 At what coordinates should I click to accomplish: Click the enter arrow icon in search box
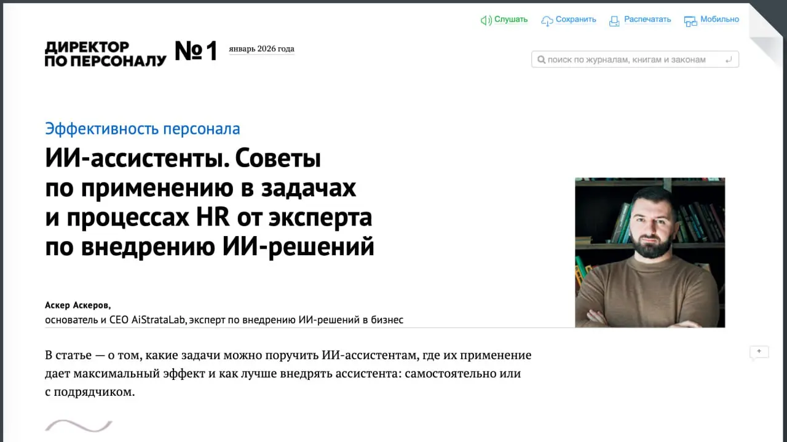pyautogui.click(x=729, y=60)
